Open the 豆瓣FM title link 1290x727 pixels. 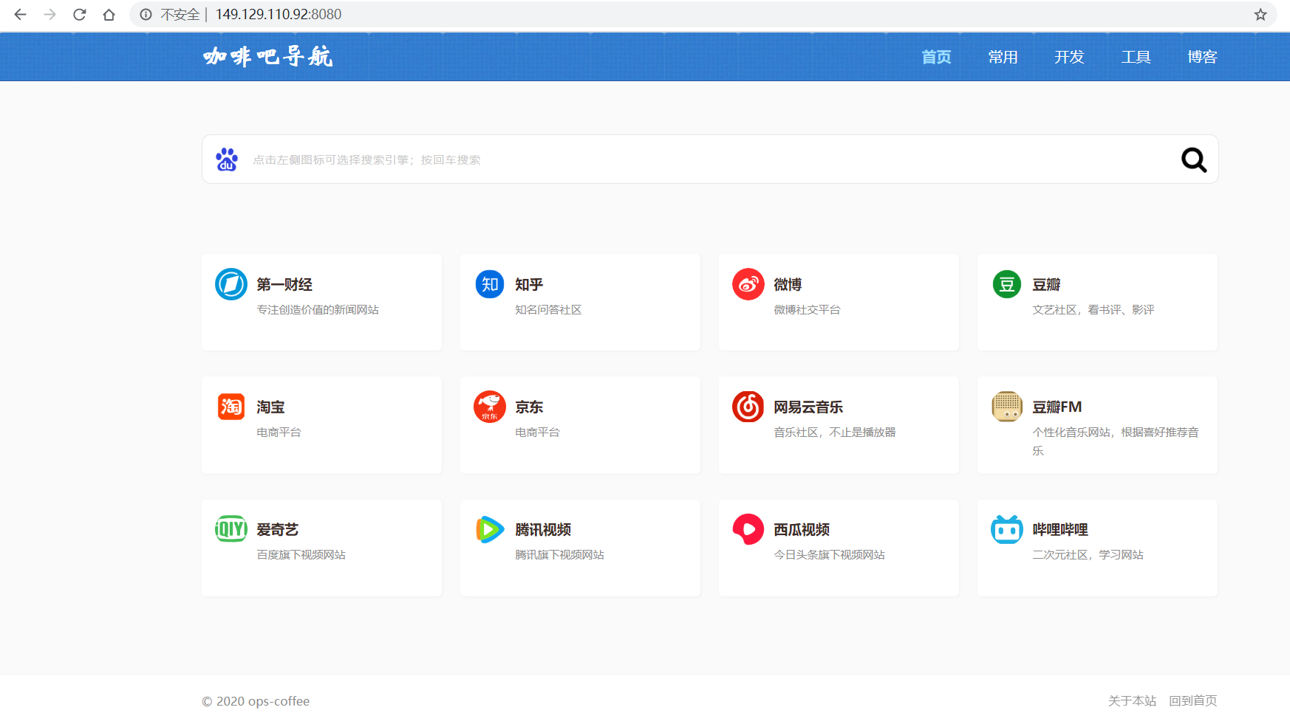[1057, 407]
